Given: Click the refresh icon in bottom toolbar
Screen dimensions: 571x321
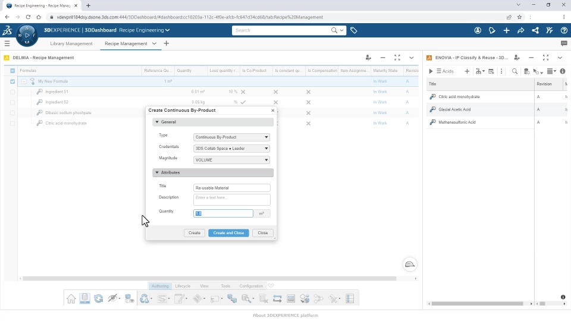Looking at the screenshot, I should pyautogui.click(x=99, y=299).
